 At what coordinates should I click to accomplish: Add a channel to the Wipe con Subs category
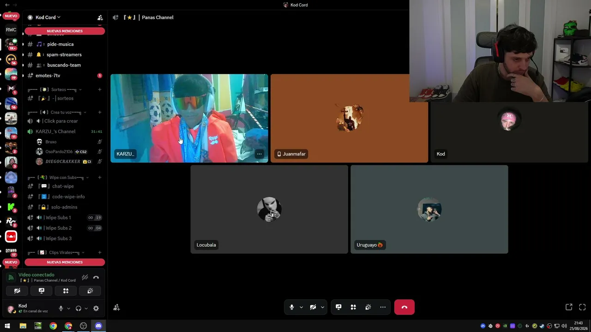click(x=99, y=178)
